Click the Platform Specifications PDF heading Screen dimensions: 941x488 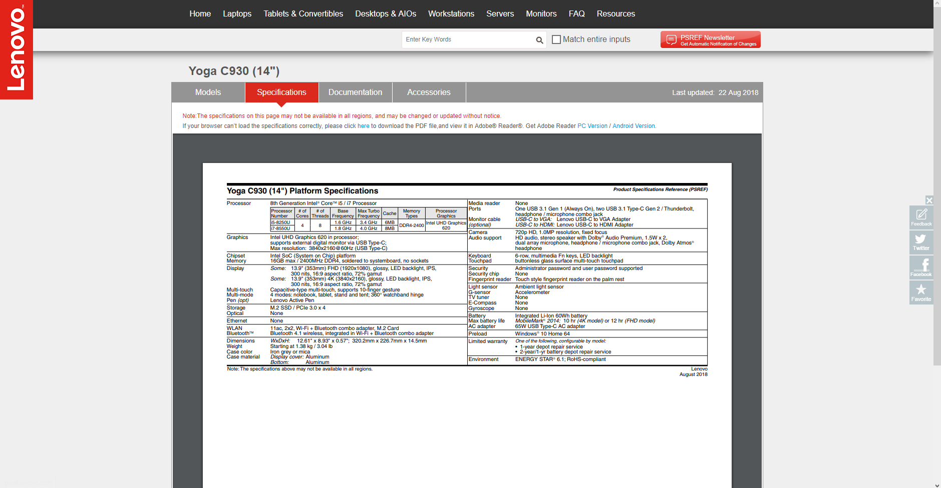click(x=302, y=191)
